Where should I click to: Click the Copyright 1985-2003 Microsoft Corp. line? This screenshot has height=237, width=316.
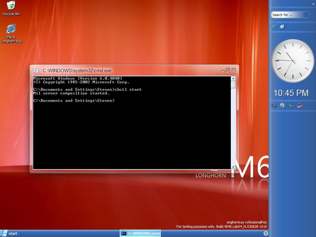pyautogui.click(x=81, y=82)
